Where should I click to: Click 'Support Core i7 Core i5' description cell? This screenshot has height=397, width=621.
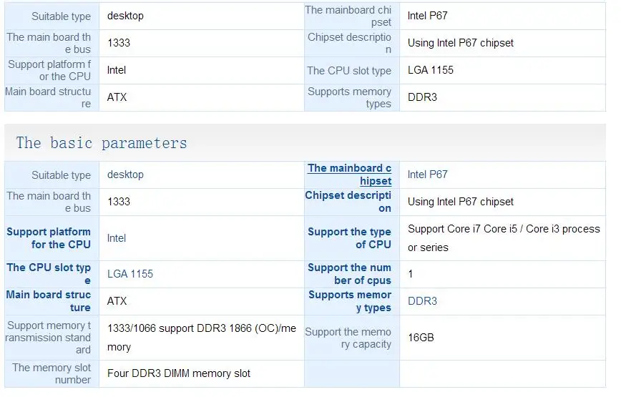tap(502, 238)
